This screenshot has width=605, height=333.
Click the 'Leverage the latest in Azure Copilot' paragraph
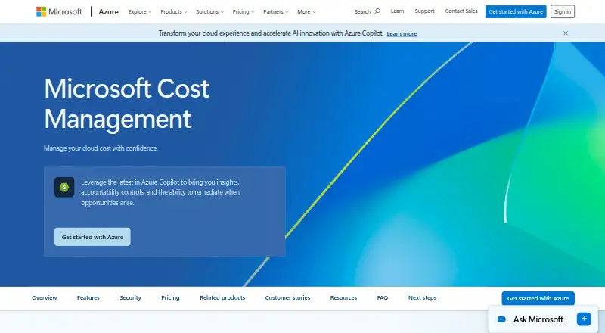[160, 192]
